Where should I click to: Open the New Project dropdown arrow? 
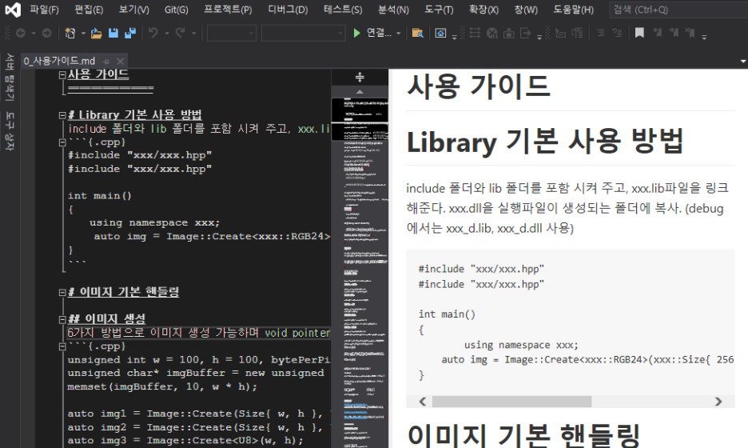(x=83, y=34)
